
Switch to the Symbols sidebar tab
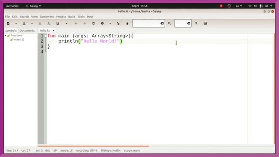pyautogui.click(x=11, y=31)
